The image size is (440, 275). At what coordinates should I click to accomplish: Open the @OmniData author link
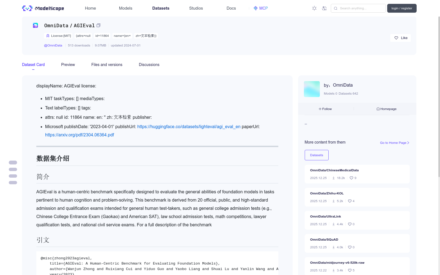click(53, 45)
